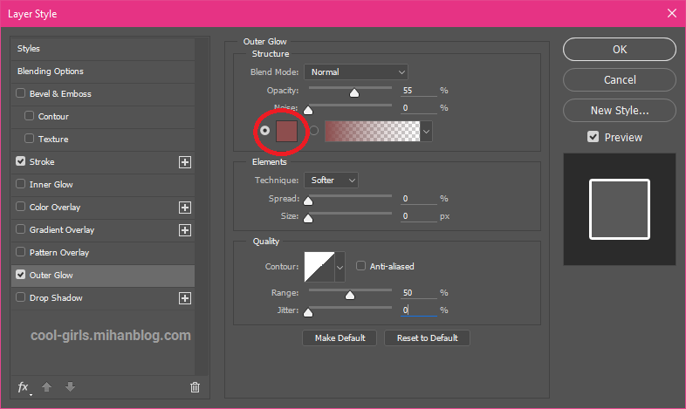
Task: Tick the Anti-aliased checkbox
Action: pyautogui.click(x=361, y=266)
